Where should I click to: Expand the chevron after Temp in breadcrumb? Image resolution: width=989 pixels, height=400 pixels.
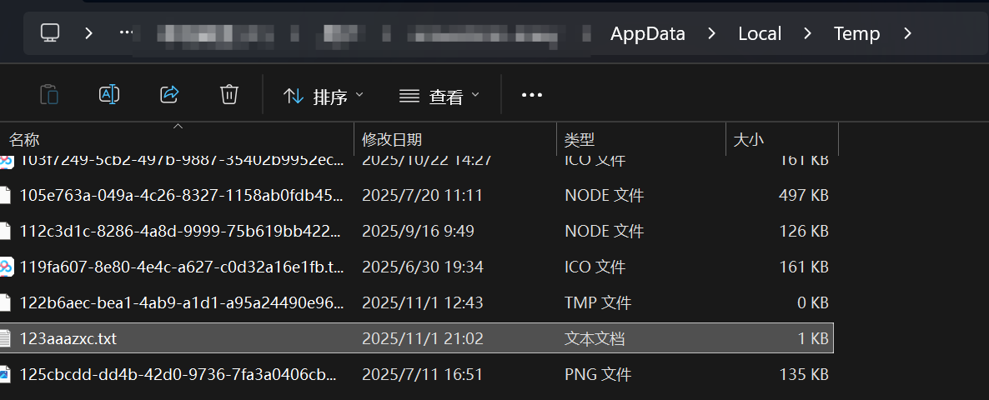(x=908, y=34)
